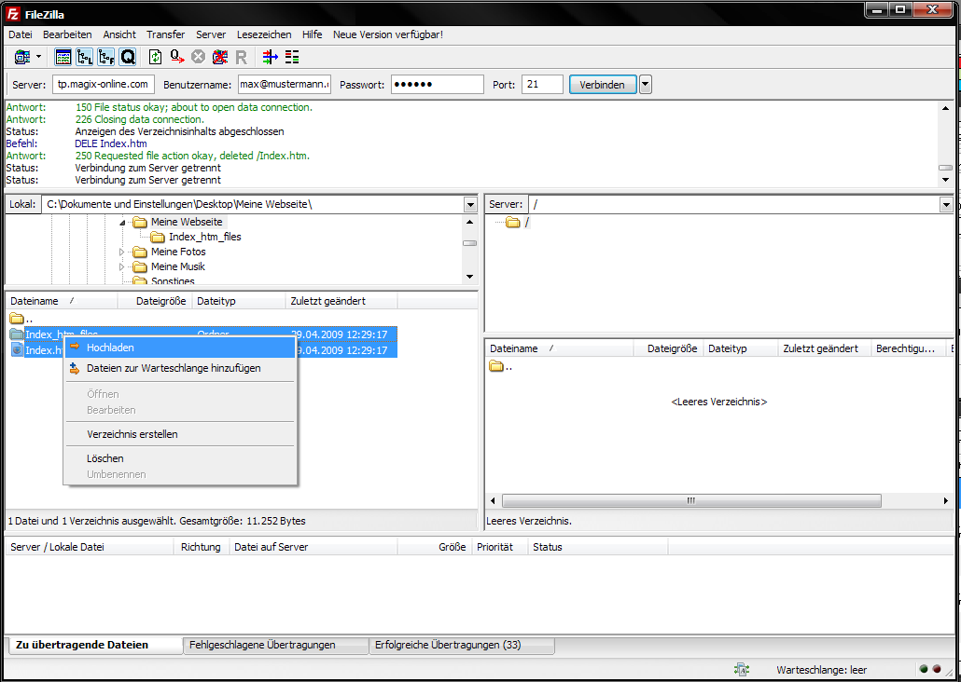The width and height of the screenshot is (961, 682).
Task: Sort local list by Zuletzt geändert column
Action: pos(341,301)
